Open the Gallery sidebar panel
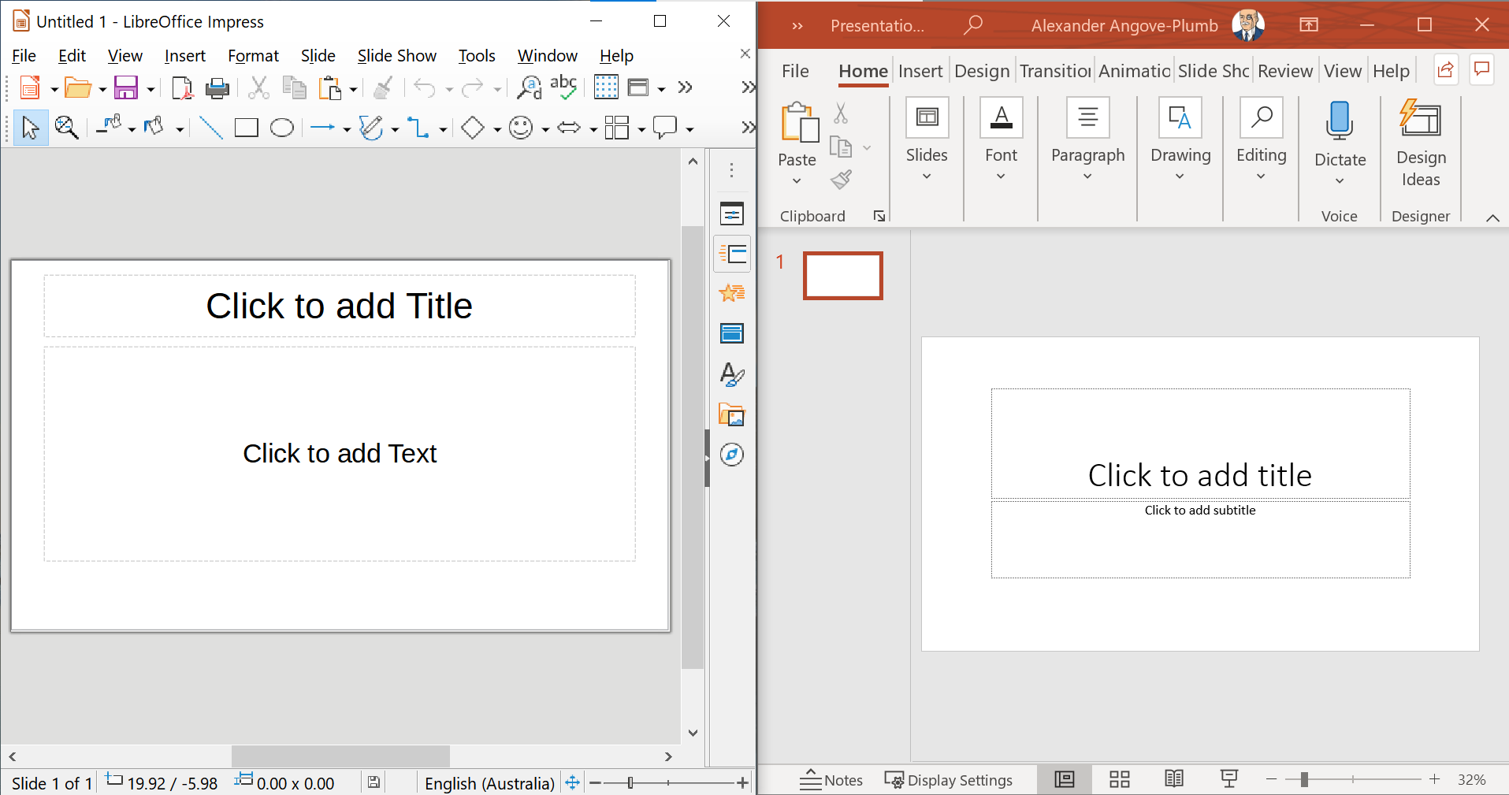1509x795 pixels. point(731,414)
